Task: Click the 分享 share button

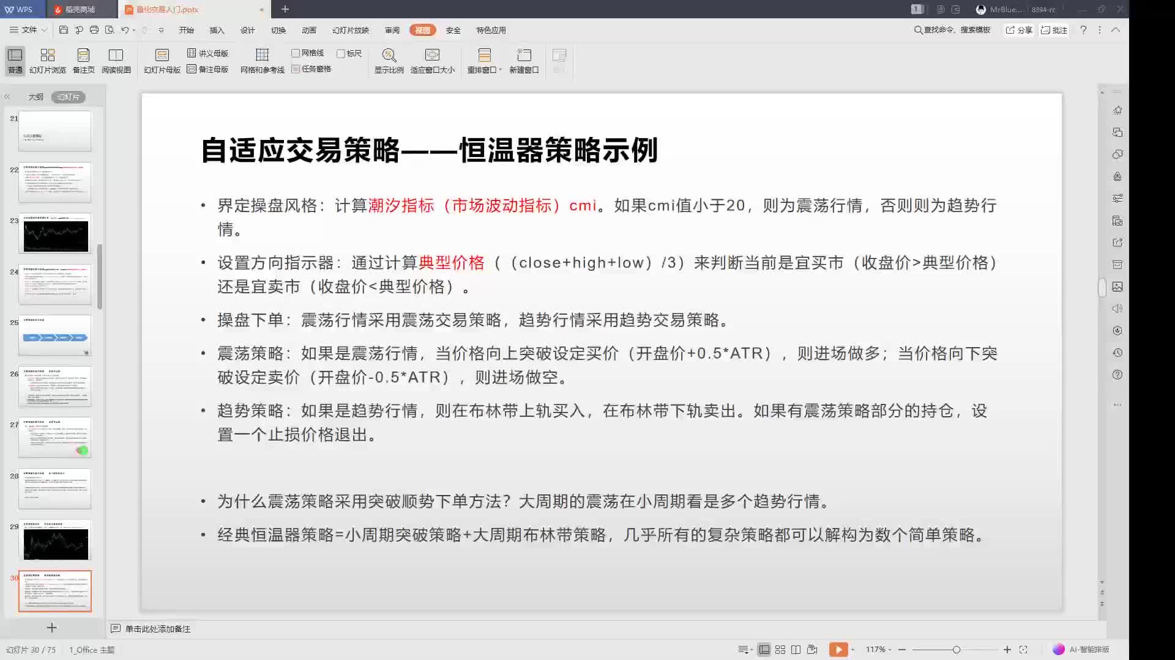Action: [x=1019, y=30]
